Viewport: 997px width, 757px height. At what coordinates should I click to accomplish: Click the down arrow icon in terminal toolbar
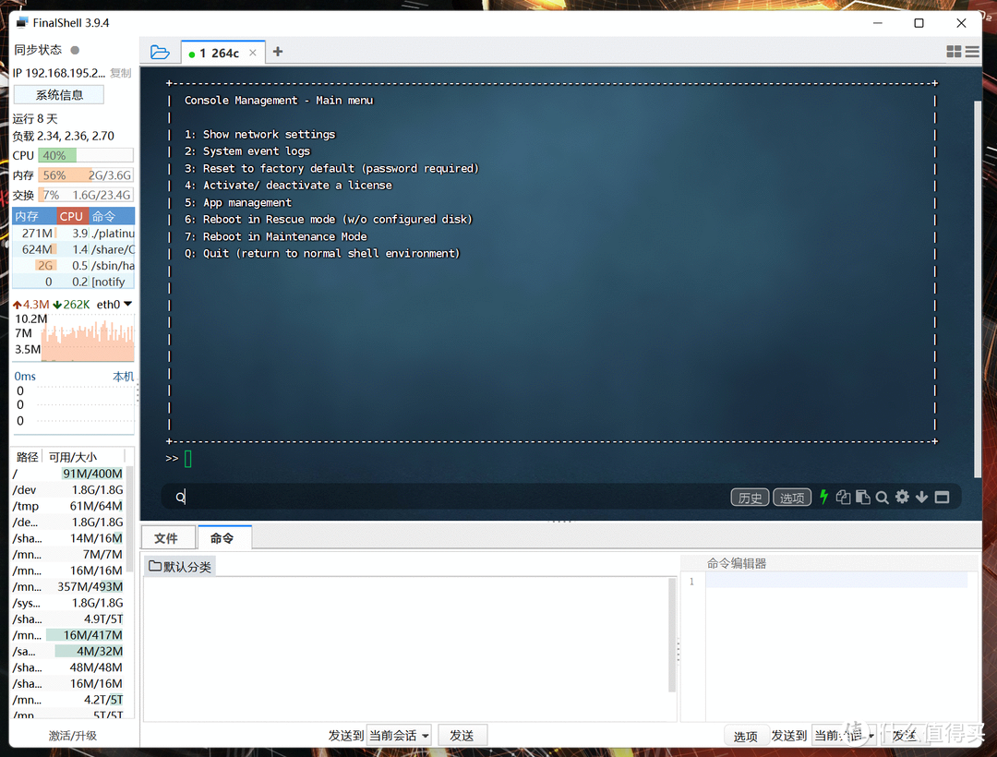[x=922, y=497]
